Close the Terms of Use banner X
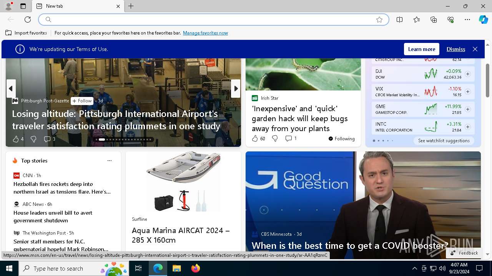The image size is (492, 276). pyautogui.click(x=475, y=49)
